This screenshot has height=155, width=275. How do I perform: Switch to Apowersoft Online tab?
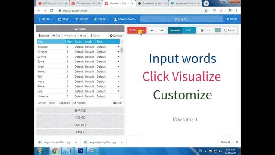pyautogui.click(x=185, y=3)
